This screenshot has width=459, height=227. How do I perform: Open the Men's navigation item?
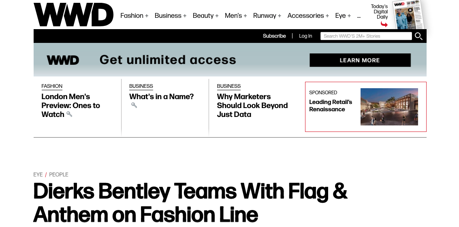(233, 16)
